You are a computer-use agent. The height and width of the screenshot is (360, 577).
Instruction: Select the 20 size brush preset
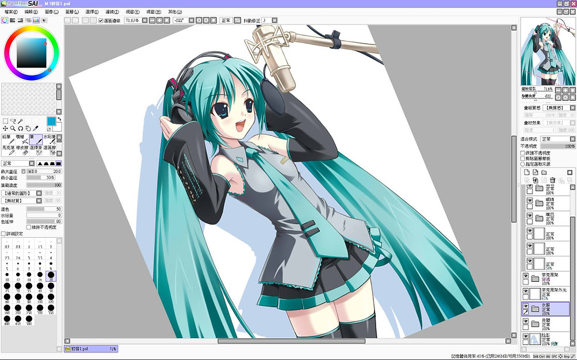tap(51, 276)
